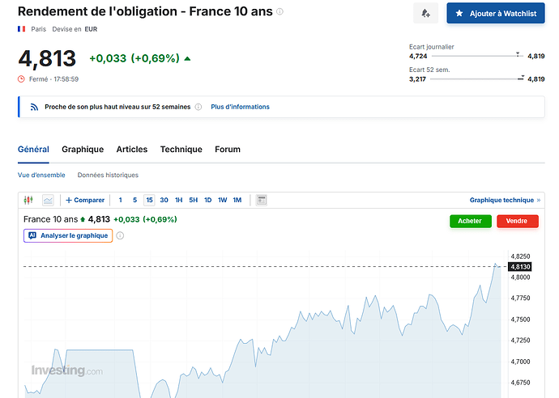The width and height of the screenshot is (559, 398).
Task: Switch to area chart type icon
Action: (48, 200)
